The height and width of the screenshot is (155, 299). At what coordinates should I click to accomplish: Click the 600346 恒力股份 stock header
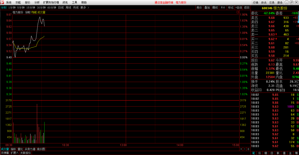274,8
